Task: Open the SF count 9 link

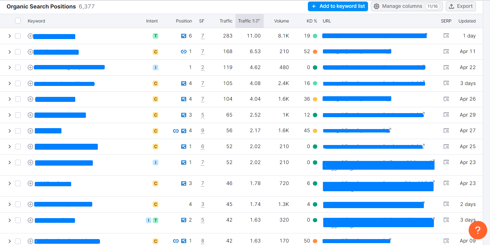Action: point(203,131)
